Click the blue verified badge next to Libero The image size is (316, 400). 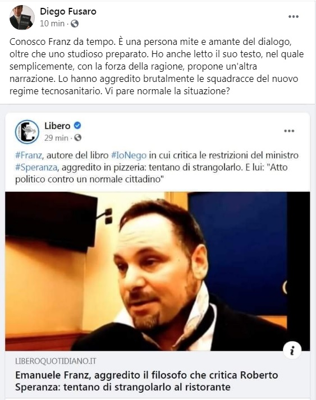coord(77,126)
